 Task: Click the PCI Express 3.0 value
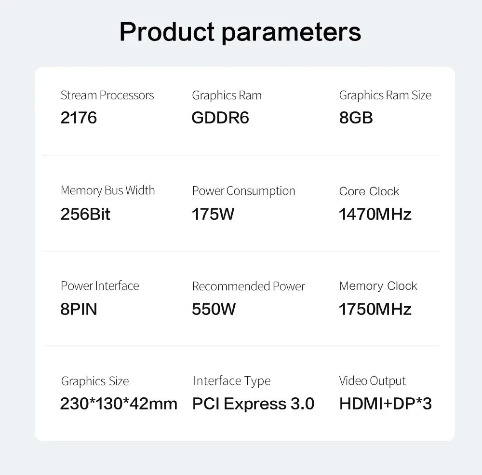[254, 404]
